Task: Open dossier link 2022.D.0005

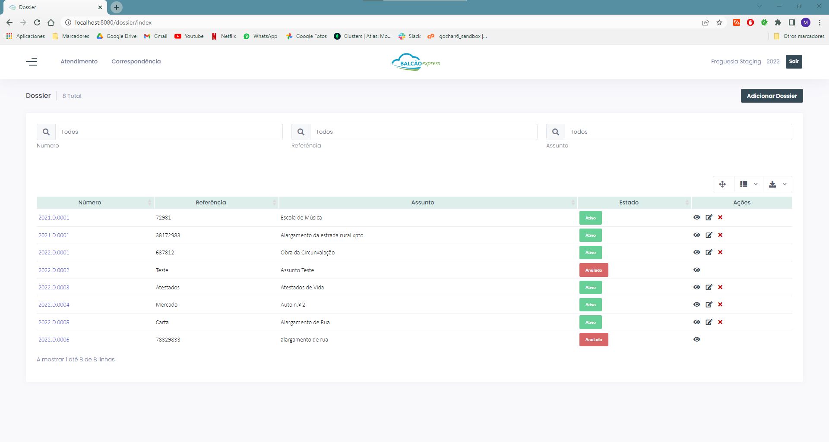Action: pyautogui.click(x=54, y=323)
